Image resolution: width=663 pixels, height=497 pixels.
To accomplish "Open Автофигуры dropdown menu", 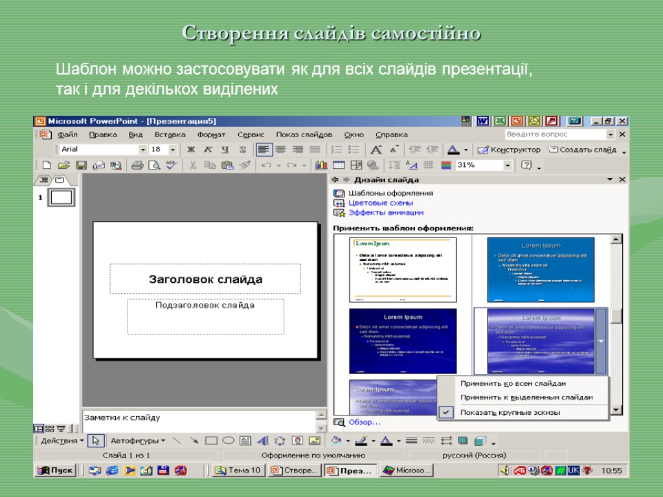I will pyautogui.click(x=138, y=441).
